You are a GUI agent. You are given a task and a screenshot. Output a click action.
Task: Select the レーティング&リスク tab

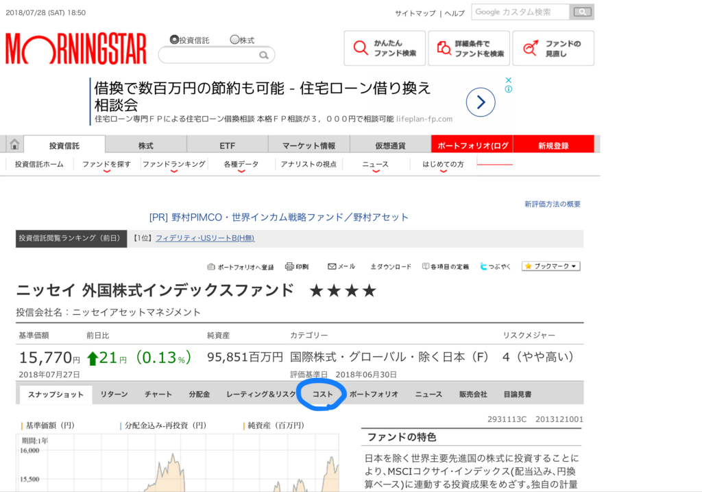[x=261, y=395]
